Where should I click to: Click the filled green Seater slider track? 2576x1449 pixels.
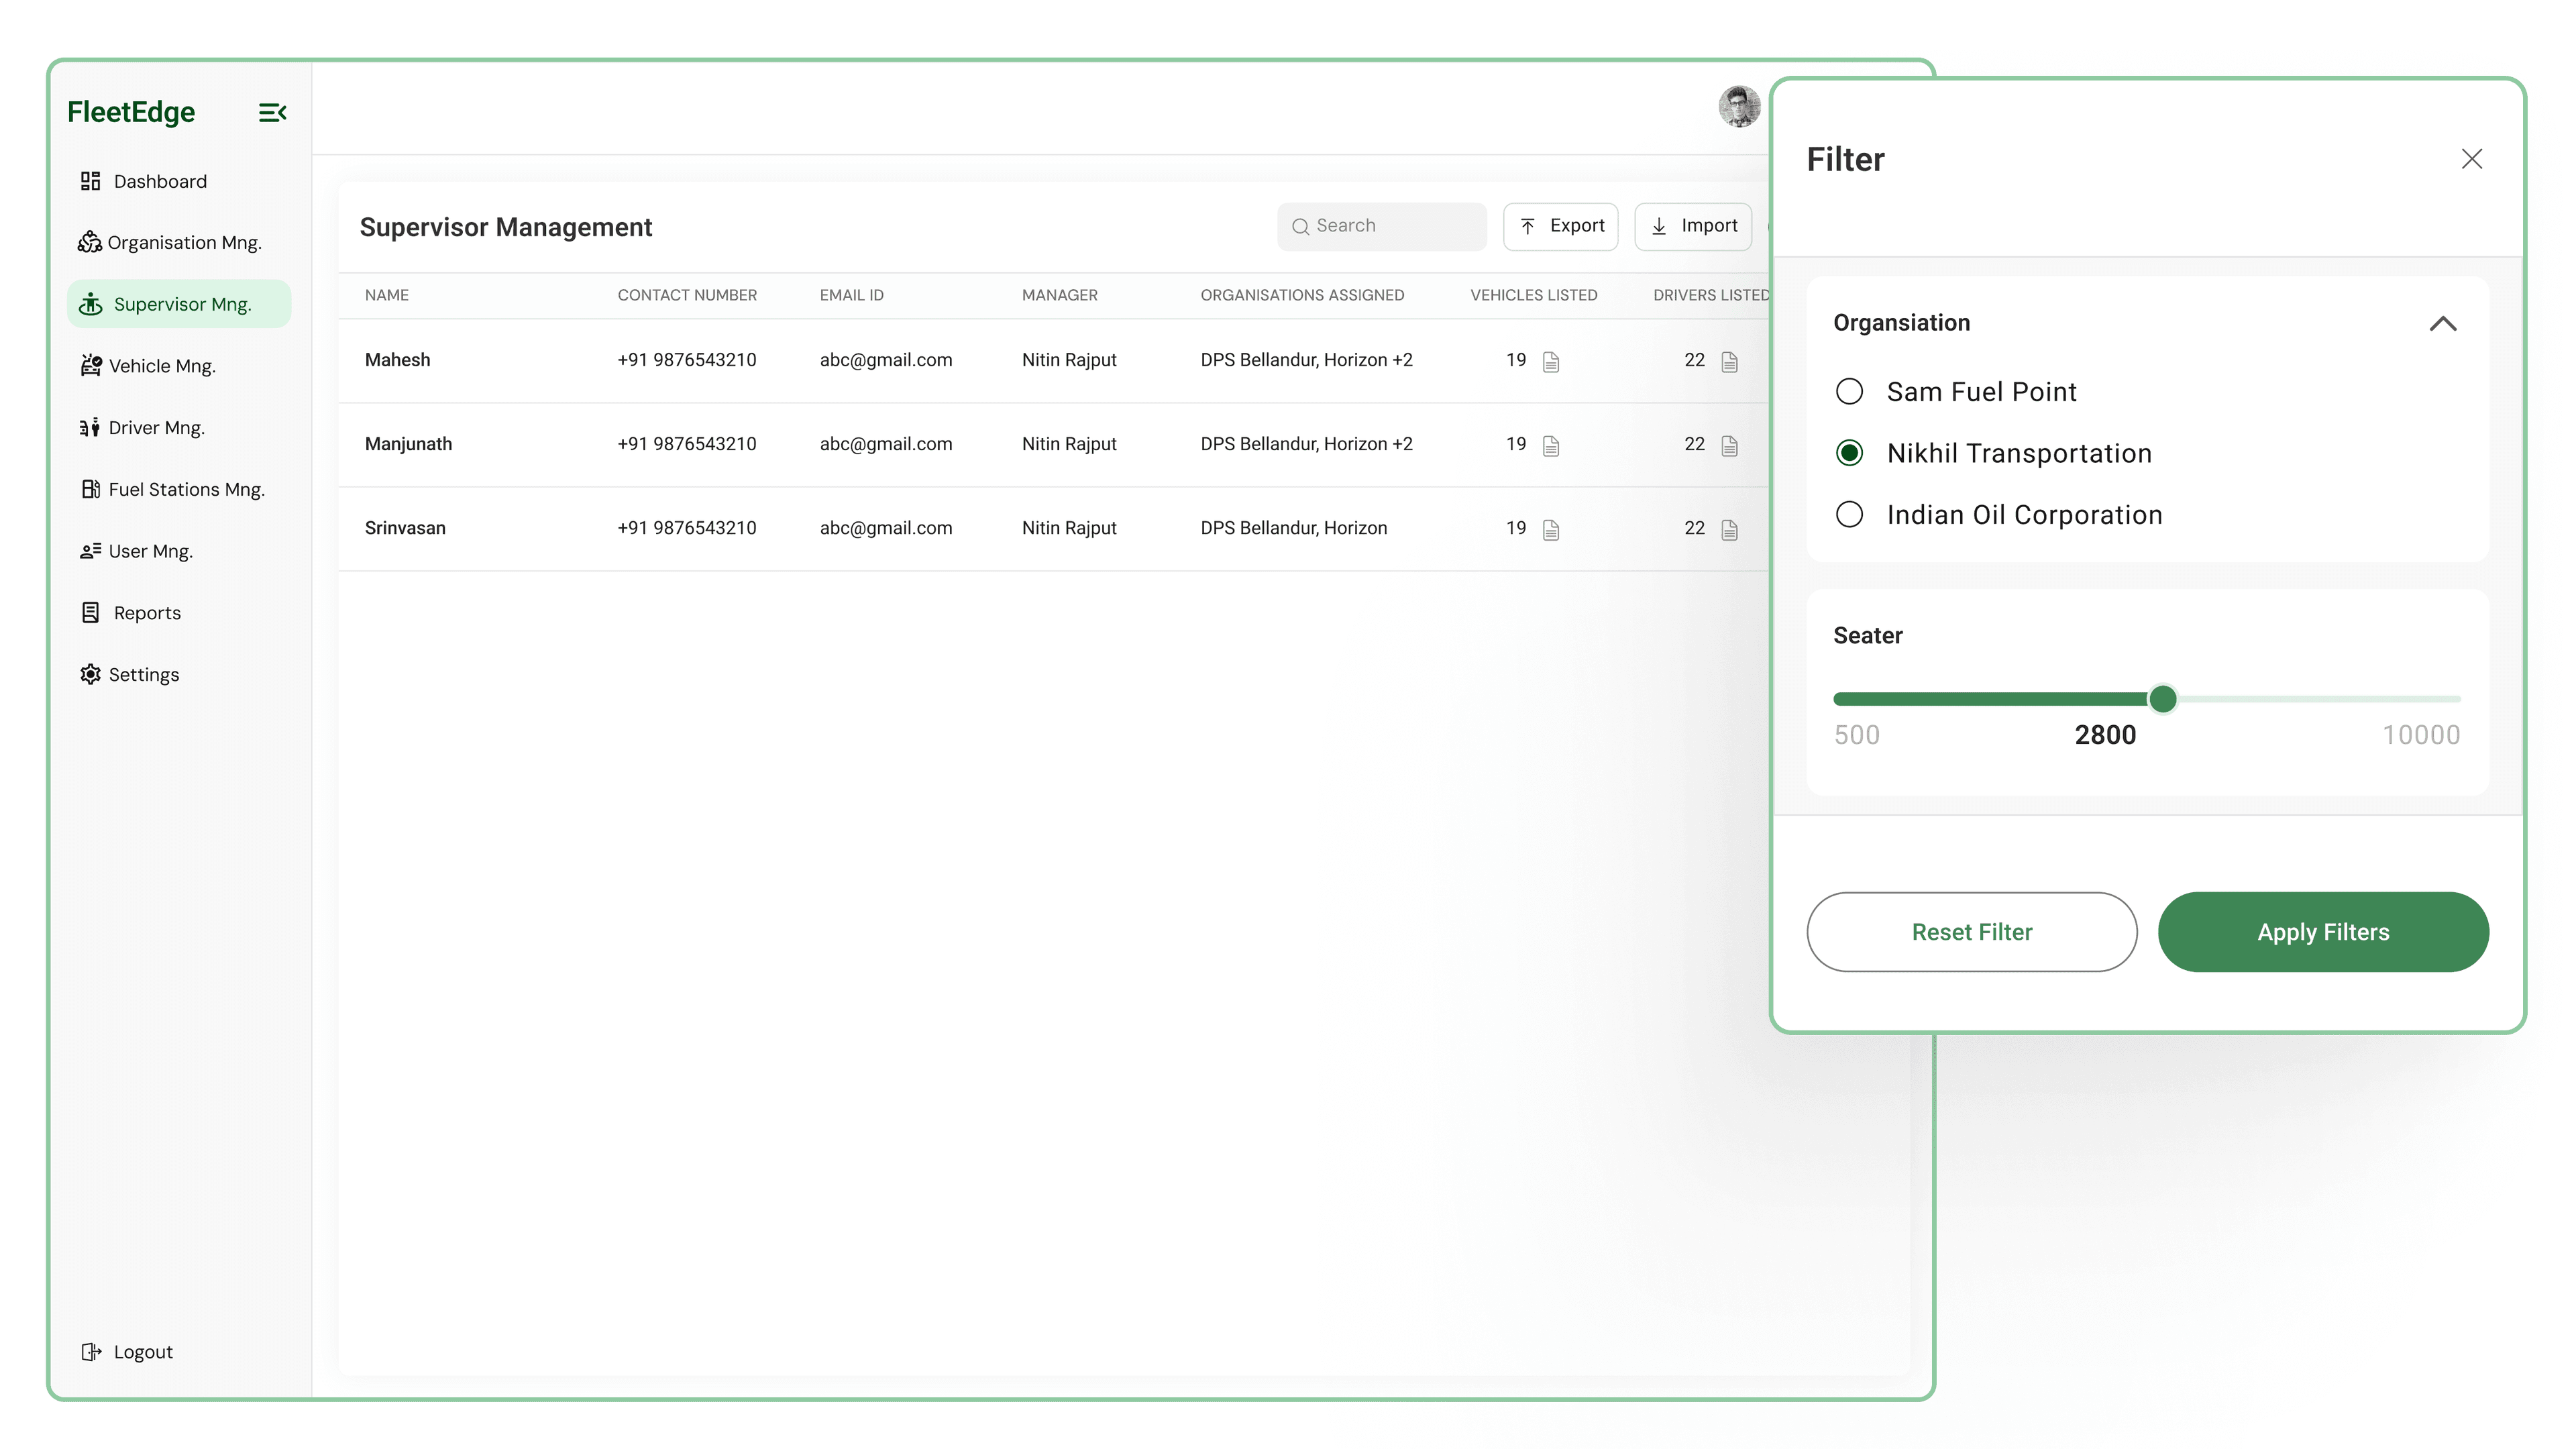tap(1990, 699)
